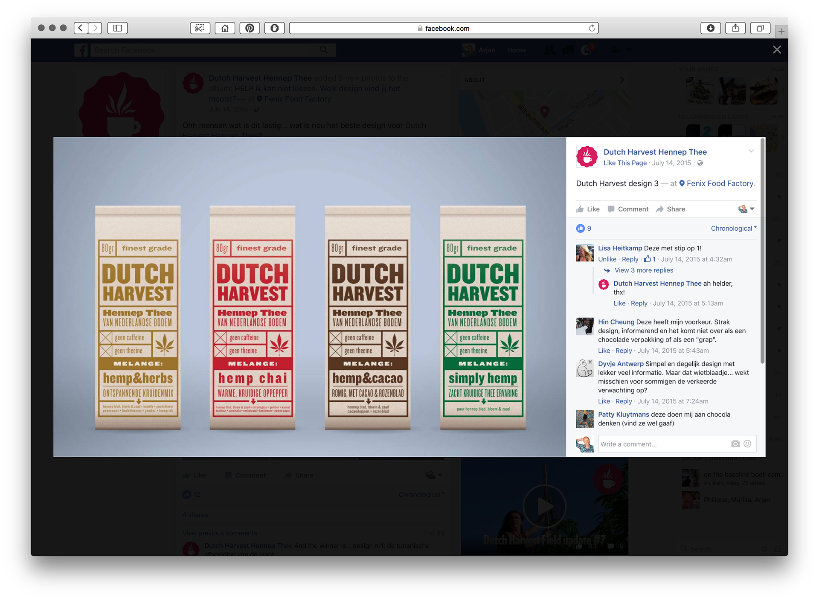Like Hin Cheung's comment

click(x=604, y=351)
